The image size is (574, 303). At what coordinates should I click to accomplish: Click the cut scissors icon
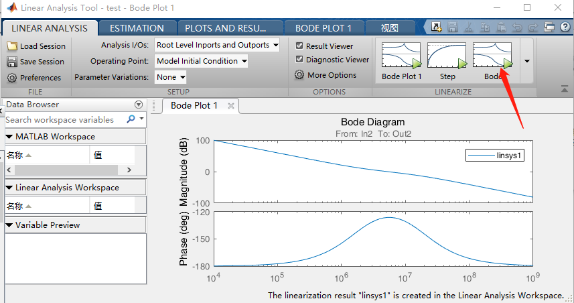469,27
